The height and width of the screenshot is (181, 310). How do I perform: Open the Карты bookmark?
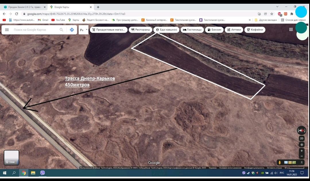pos(73,20)
